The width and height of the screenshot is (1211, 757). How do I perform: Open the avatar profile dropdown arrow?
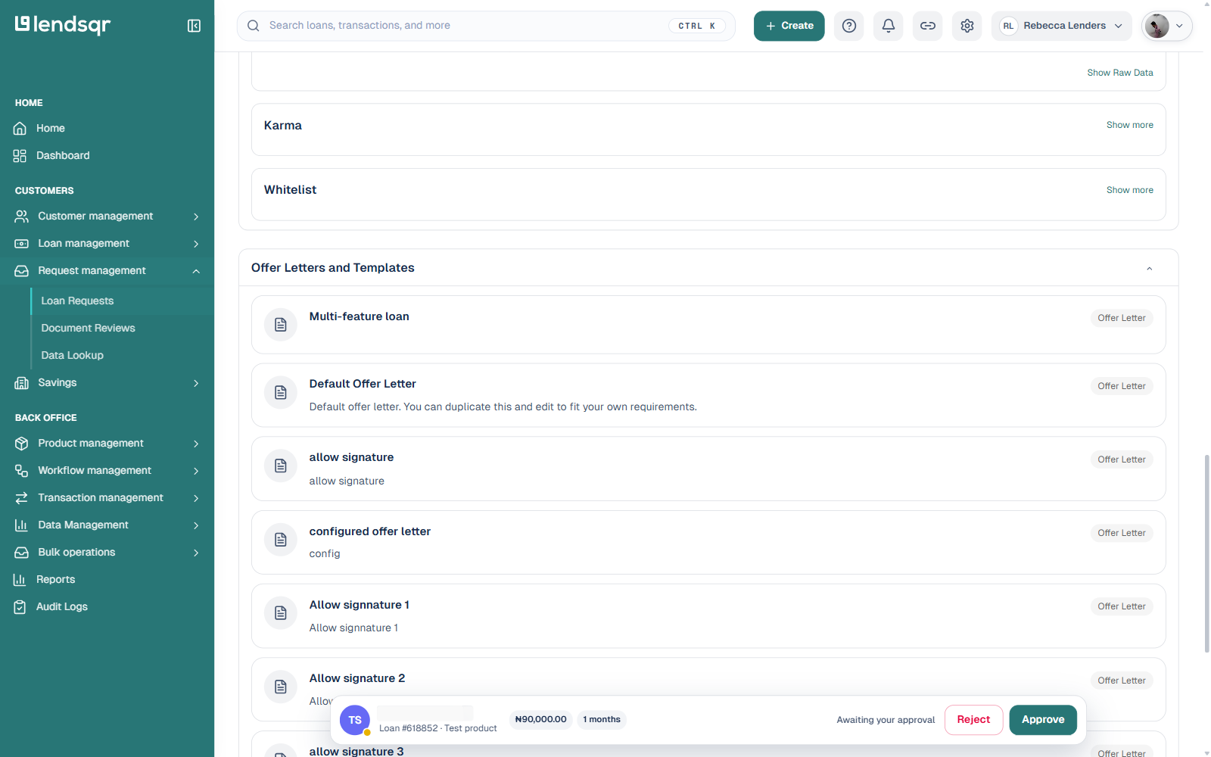click(x=1179, y=26)
